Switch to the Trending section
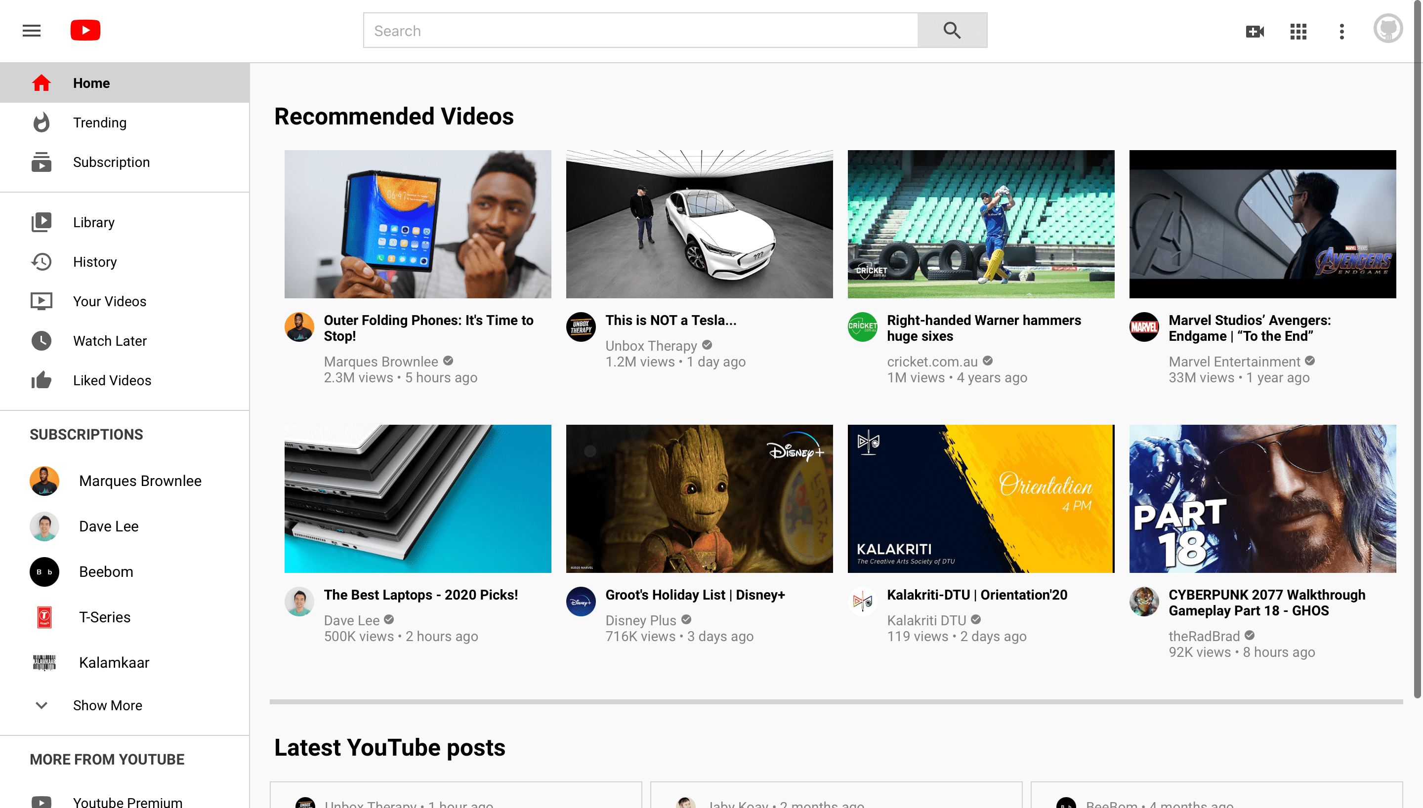 (99, 122)
